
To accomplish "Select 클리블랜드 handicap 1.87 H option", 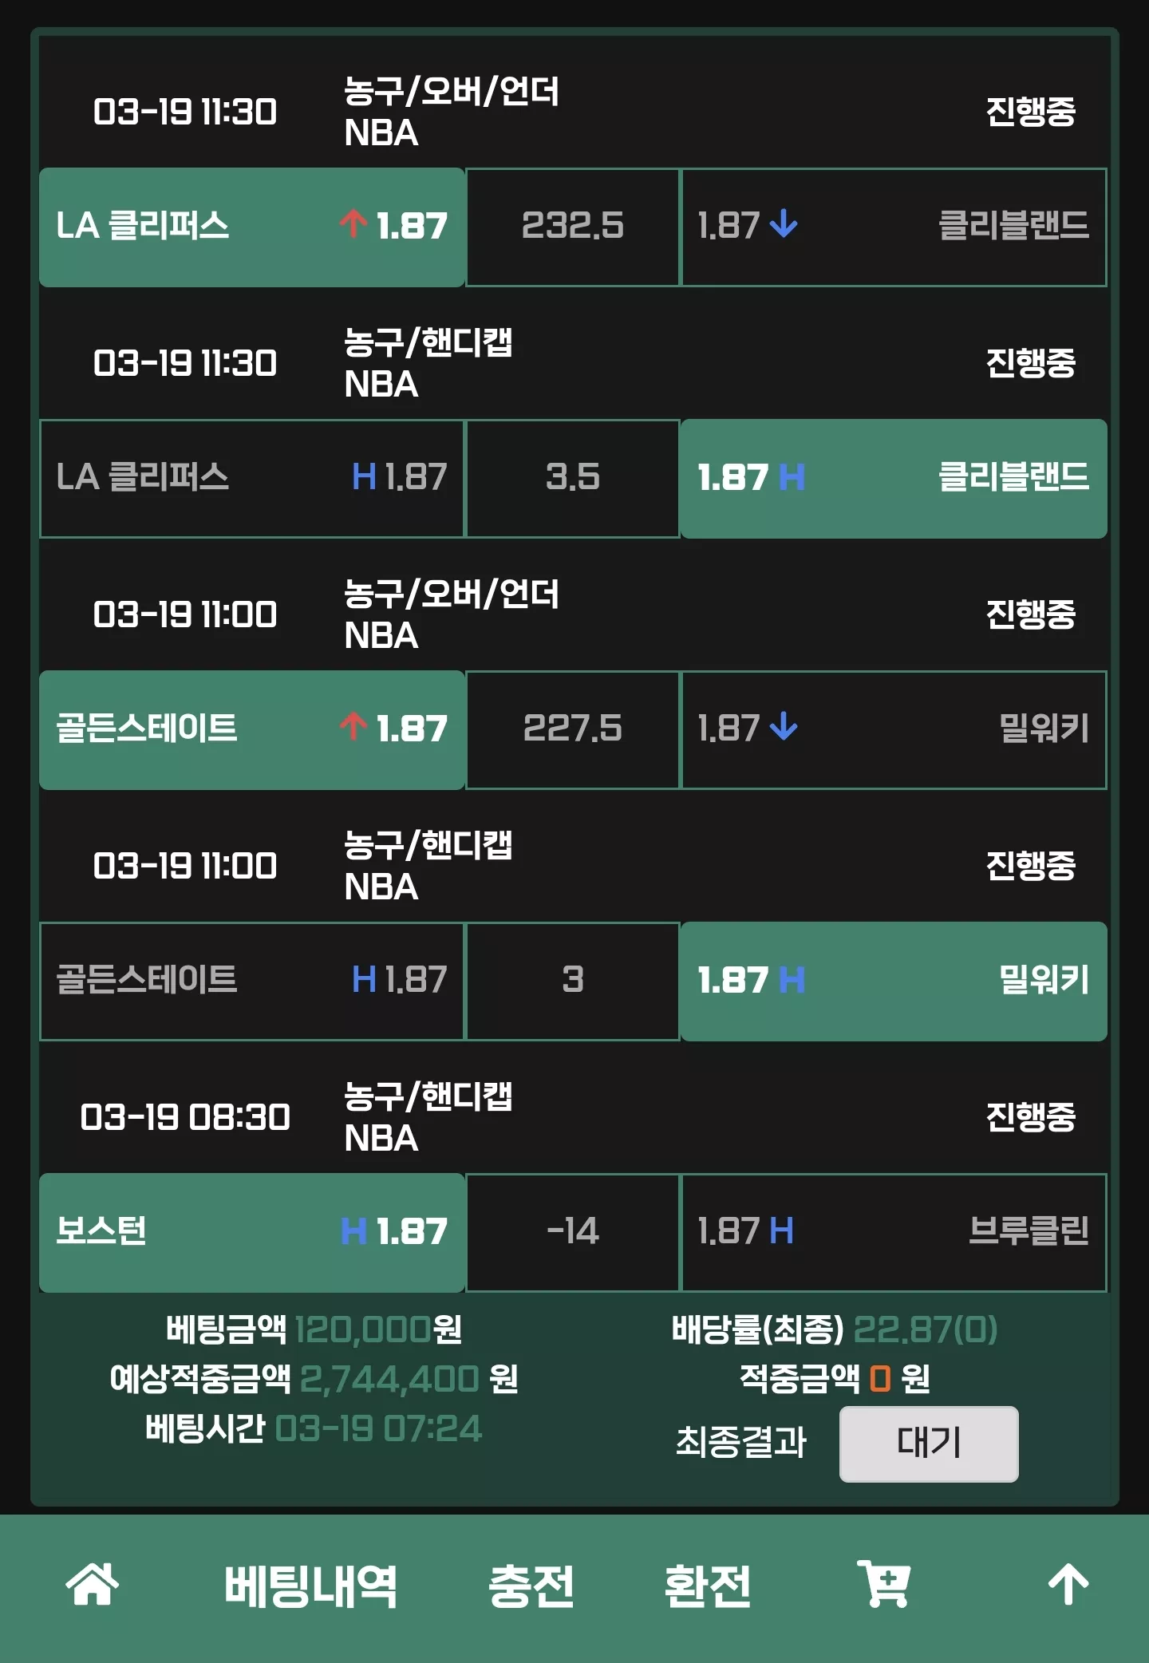I will [x=894, y=479].
